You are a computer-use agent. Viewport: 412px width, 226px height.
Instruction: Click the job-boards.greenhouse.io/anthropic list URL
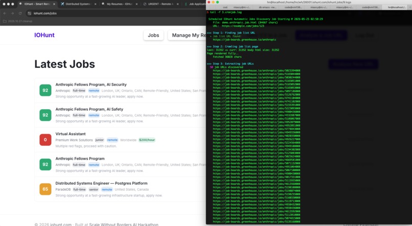click(x=244, y=40)
